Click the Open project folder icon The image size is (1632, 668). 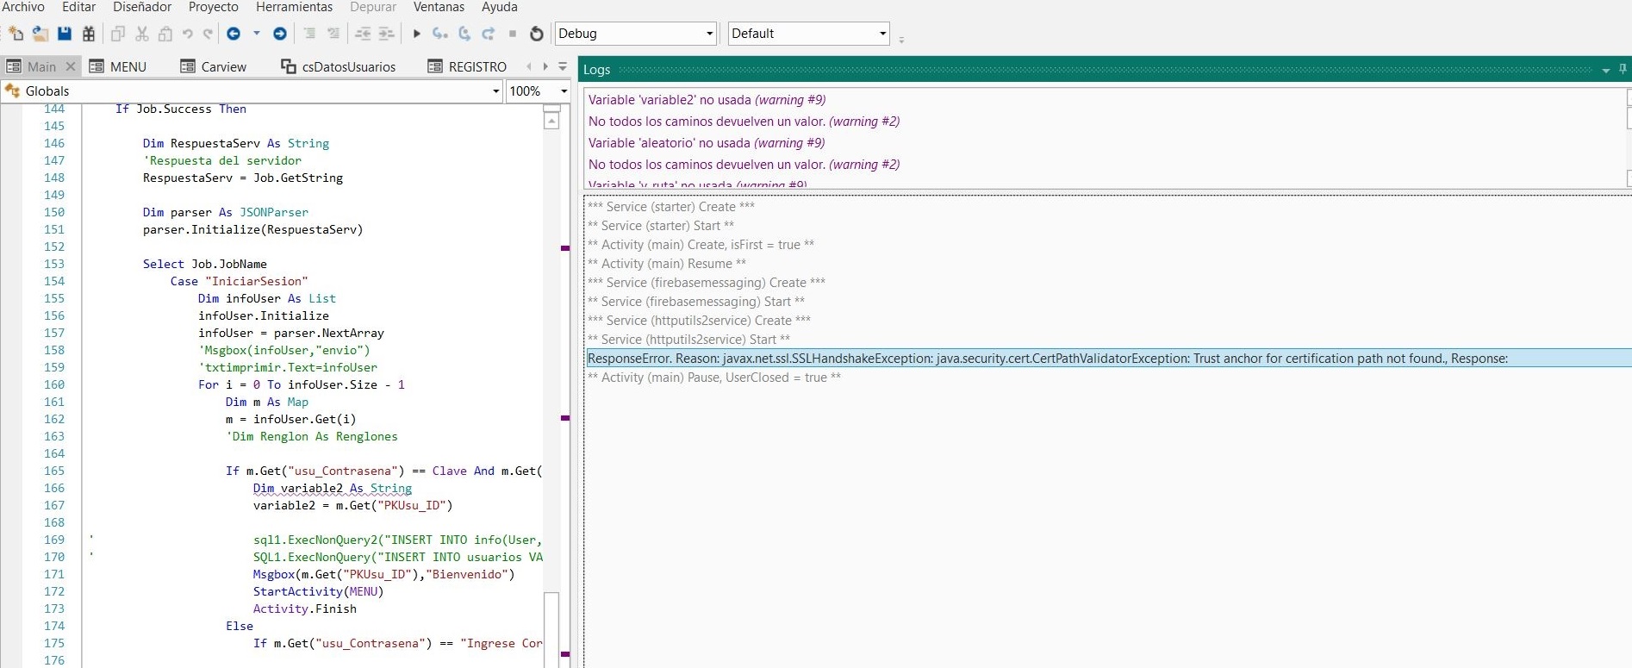tap(40, 34)
